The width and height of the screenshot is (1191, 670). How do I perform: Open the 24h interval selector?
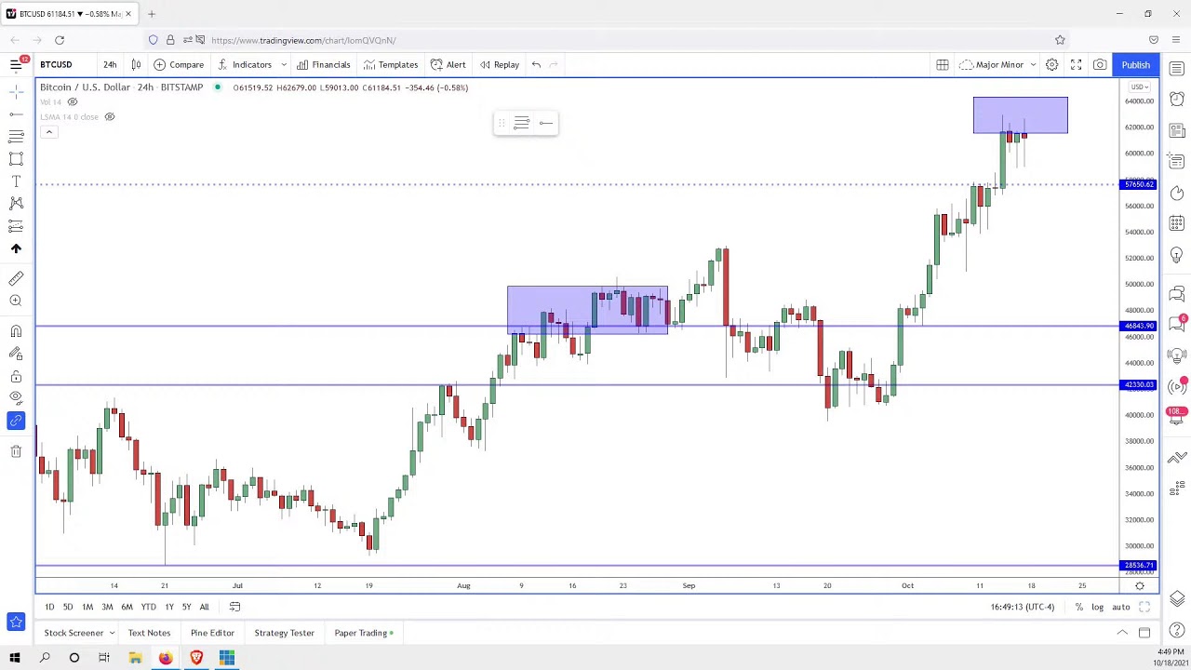pos(110,64)
